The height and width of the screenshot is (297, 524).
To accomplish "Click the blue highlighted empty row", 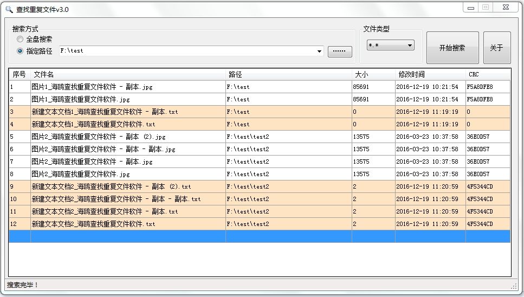I will [259, 236].
